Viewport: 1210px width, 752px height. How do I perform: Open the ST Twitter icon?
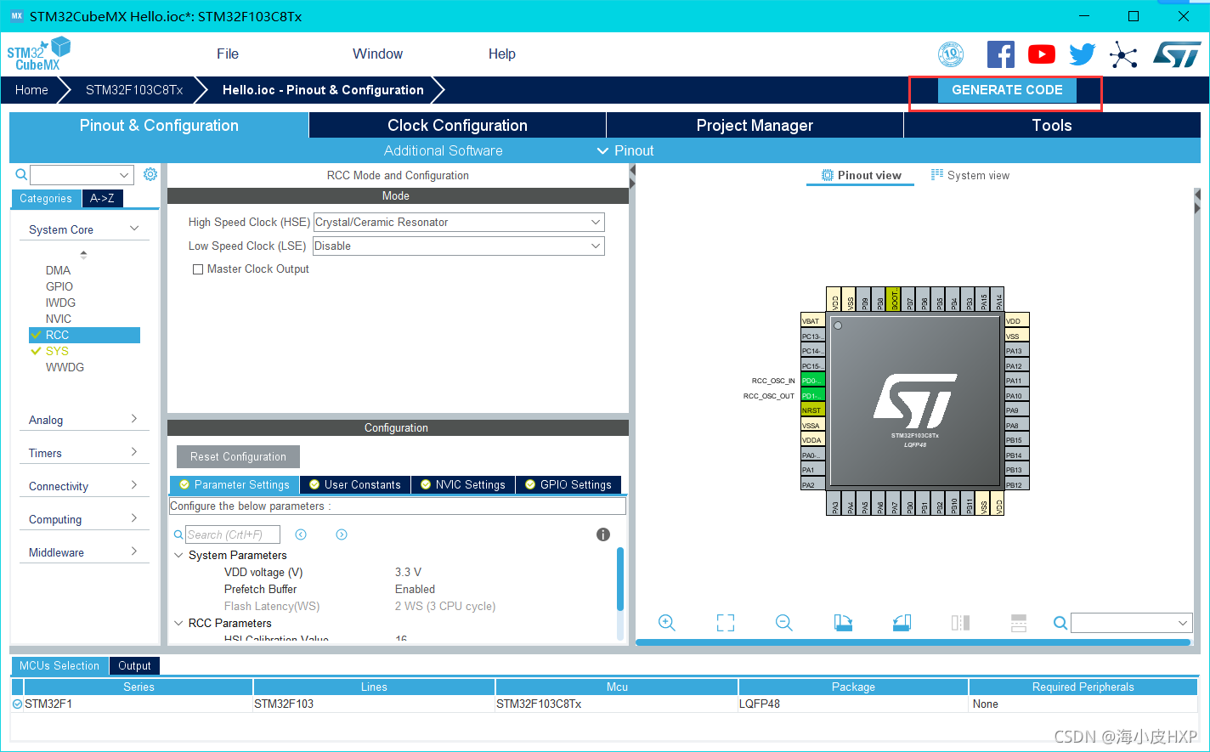1083,54
